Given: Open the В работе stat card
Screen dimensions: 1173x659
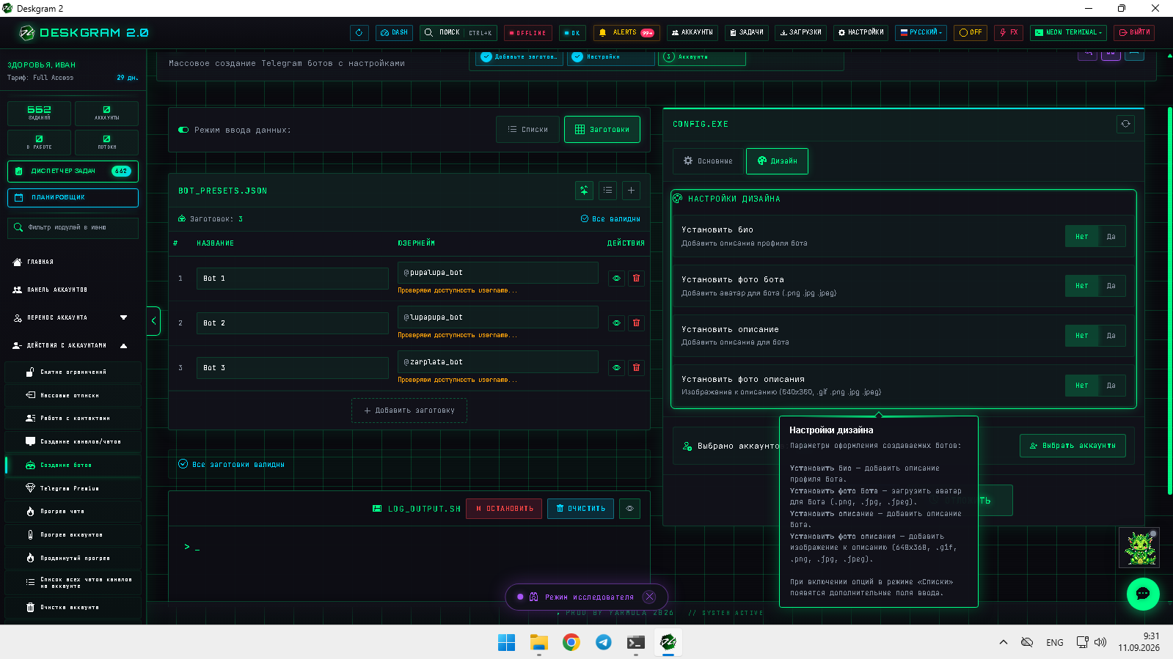Looking at the screenshot, I should (x=39, y=142).
